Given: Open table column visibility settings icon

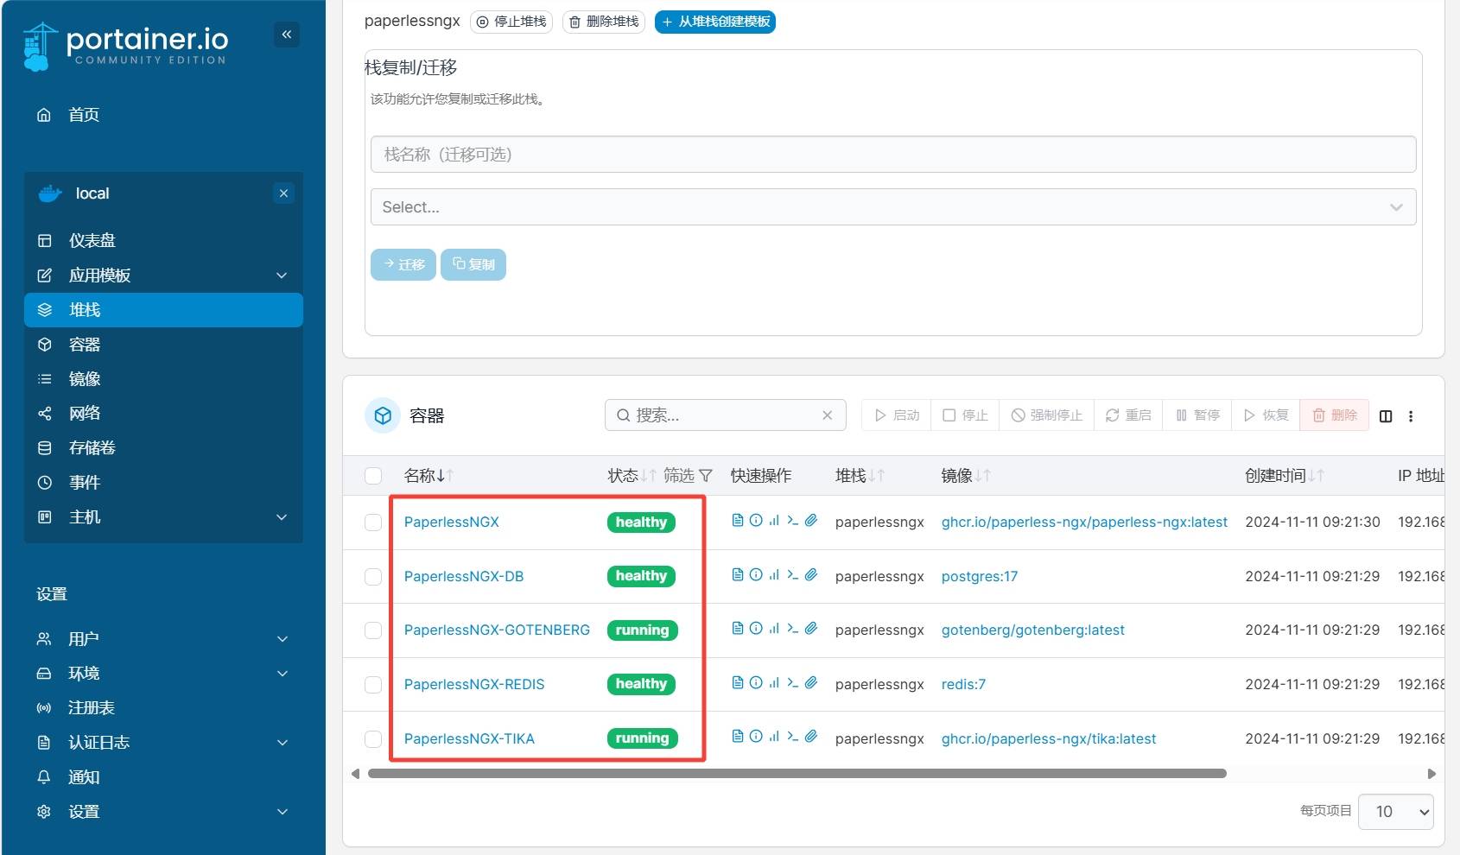Looking at the screenshot, I should coord(1386,416).
